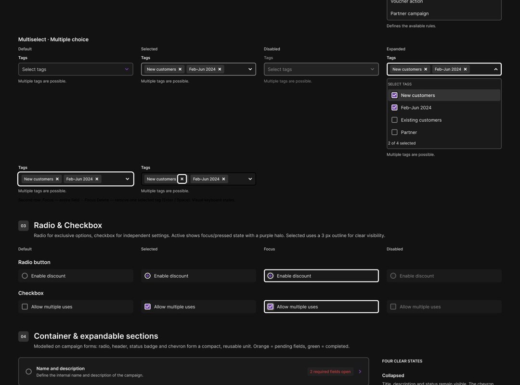Remove Feb–Jun 2024 tag beside the focus-ringed ×
Image resolution: width=520 pixels, height=385 pixels.
pyautogui.click(x=223, y=179)
